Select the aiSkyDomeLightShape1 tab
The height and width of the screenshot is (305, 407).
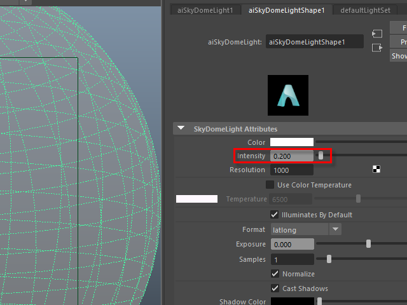coord(286,10)
